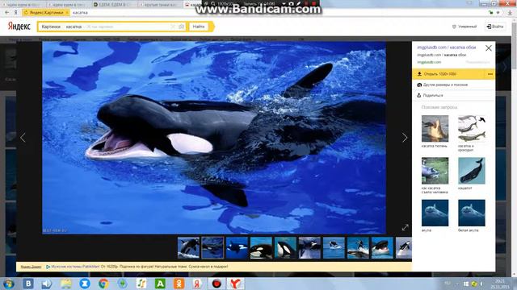Go to previous image with left arrow
517x290 pixels.
pos(23,138)
